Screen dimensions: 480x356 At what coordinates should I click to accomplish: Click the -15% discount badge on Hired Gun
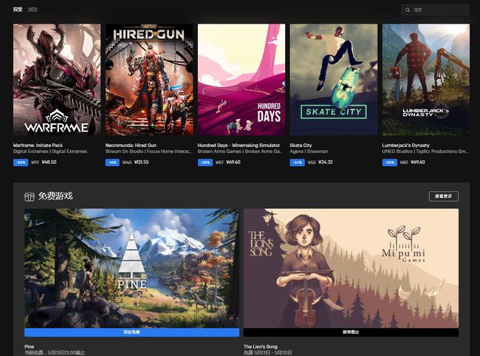pos(112,162)
